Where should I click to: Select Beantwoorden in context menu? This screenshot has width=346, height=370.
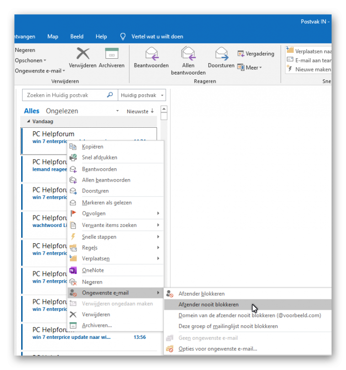tap(116, 169)
